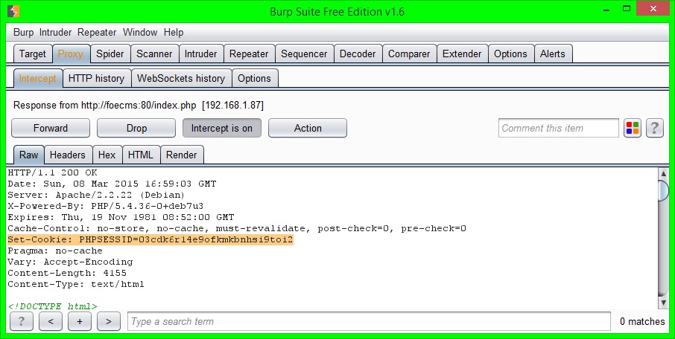Switch to the Target tab
This screenshot has width=675, height=339.
[x=32, y=54]
